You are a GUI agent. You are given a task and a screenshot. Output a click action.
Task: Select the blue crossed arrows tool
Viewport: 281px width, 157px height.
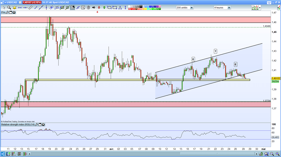(78, 8)
